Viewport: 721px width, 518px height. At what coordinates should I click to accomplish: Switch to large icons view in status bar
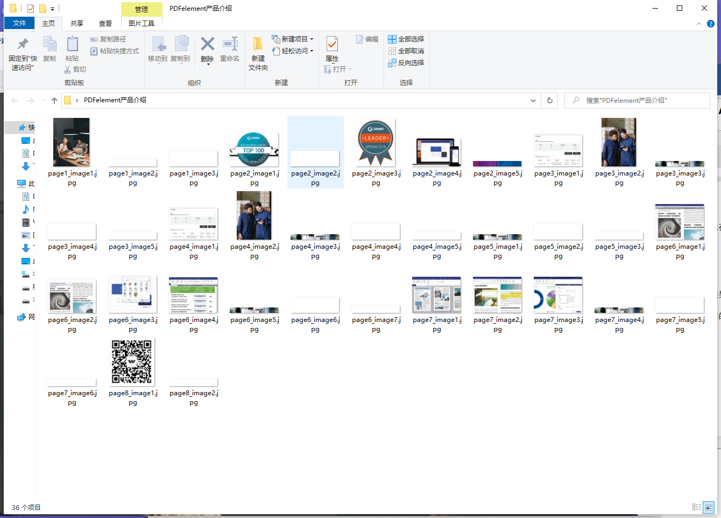(x=709, y=507)
